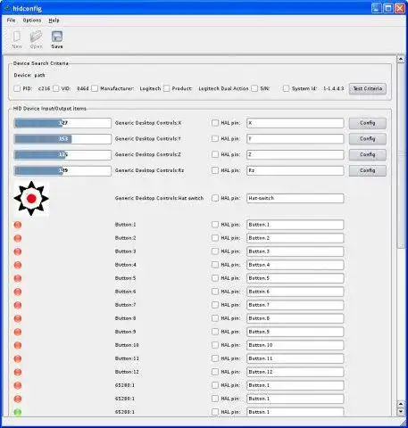
Task: Enable HAL pin checkbox for Hat switch
Action: pyautogui.click(x=215, y=198)
